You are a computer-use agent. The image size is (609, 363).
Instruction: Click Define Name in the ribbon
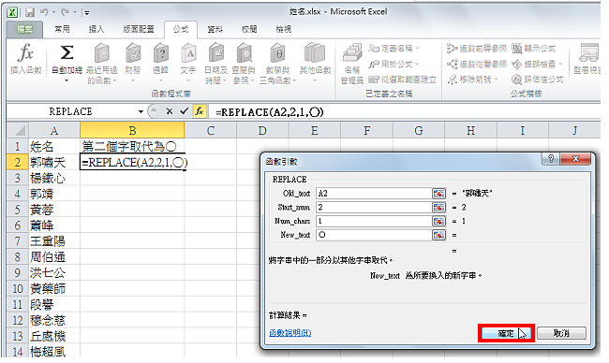pos(391,49)
